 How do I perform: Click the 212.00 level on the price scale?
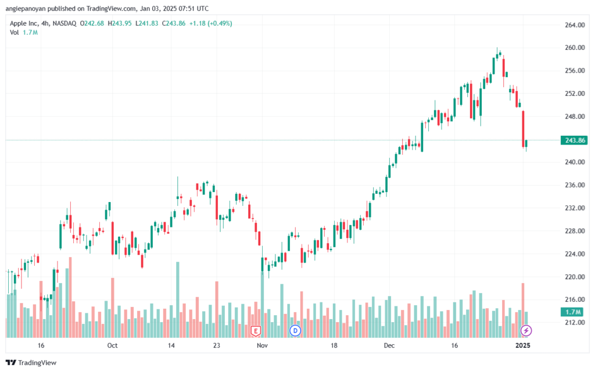click(x=575, y=323)
